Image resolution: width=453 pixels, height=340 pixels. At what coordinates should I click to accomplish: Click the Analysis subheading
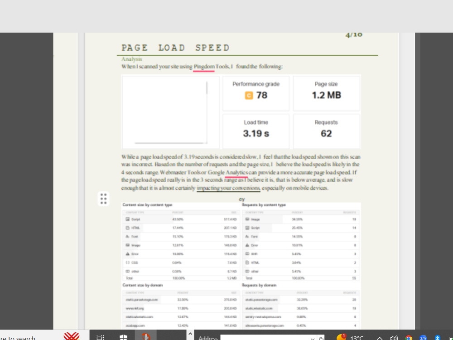click(131, 59)
